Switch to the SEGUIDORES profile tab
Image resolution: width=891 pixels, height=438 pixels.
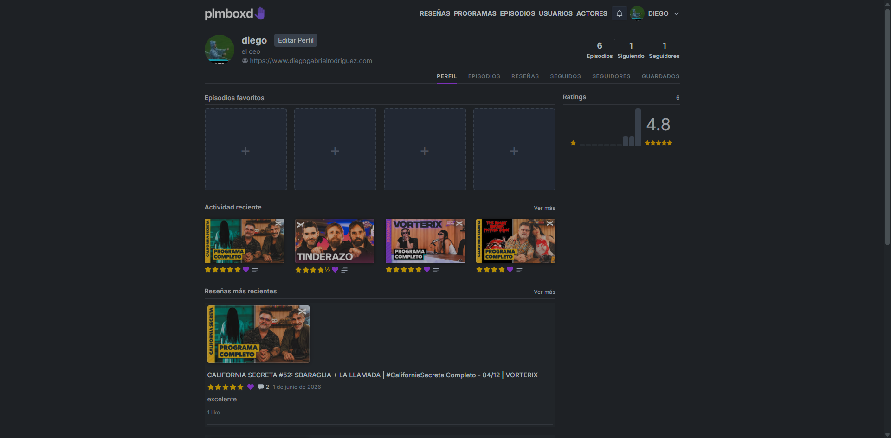[x=611, y=76]
